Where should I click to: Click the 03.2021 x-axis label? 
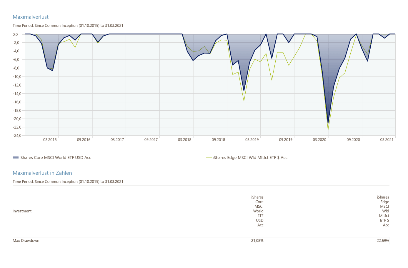click(x=387, y=140)
